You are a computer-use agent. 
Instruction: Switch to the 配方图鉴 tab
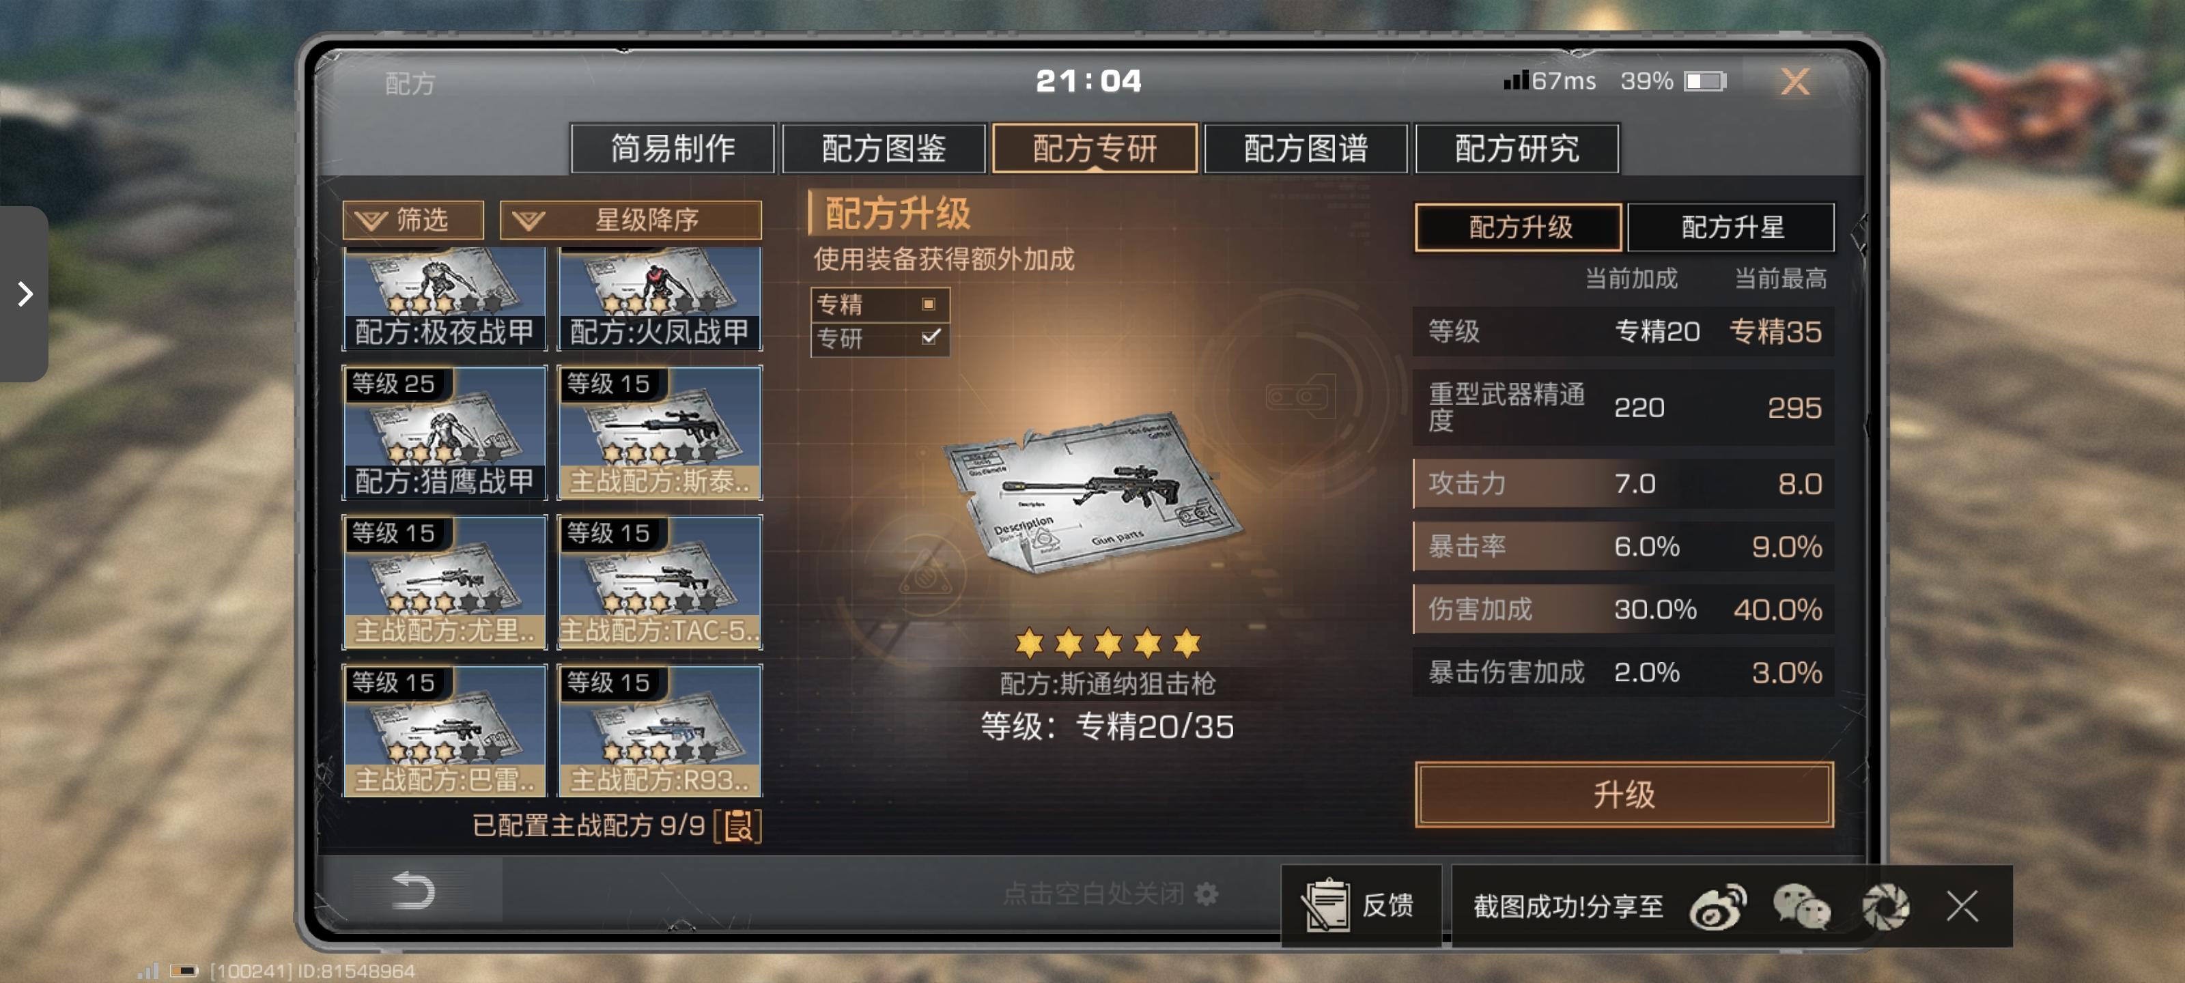[883, 148]
